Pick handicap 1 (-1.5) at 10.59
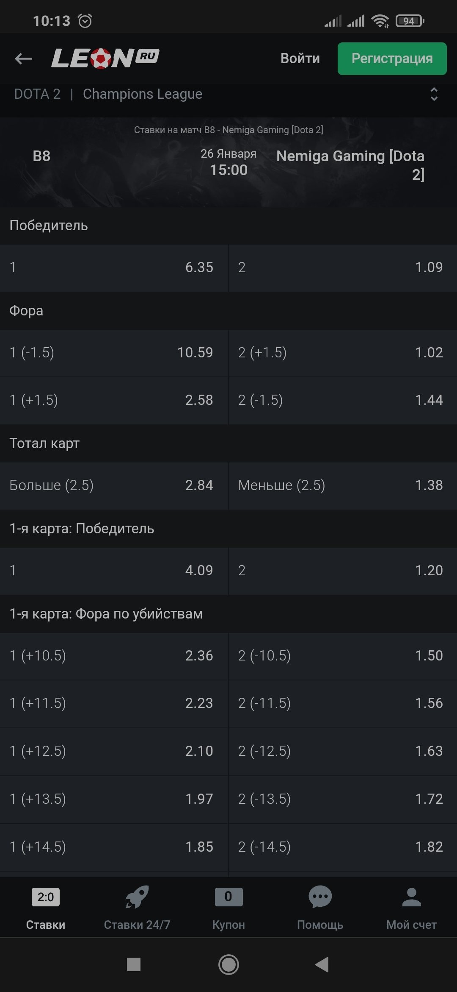The height and width of the screenshot is (992, 457). (114, 353)
